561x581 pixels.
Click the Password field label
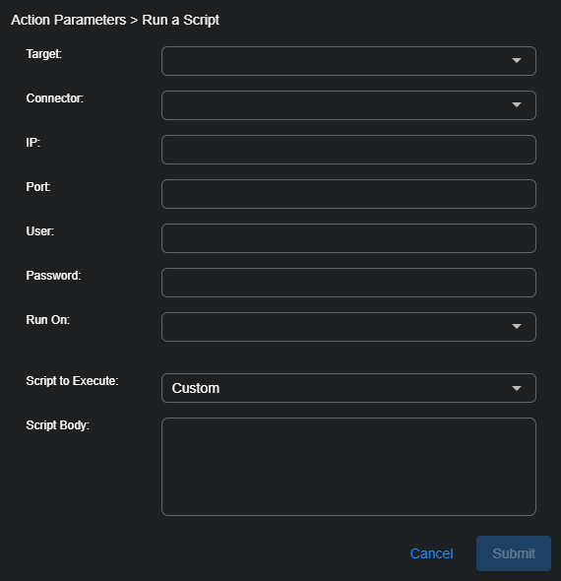point(53,276)
